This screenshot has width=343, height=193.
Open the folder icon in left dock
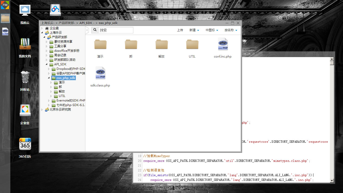(x=5, y=18)
